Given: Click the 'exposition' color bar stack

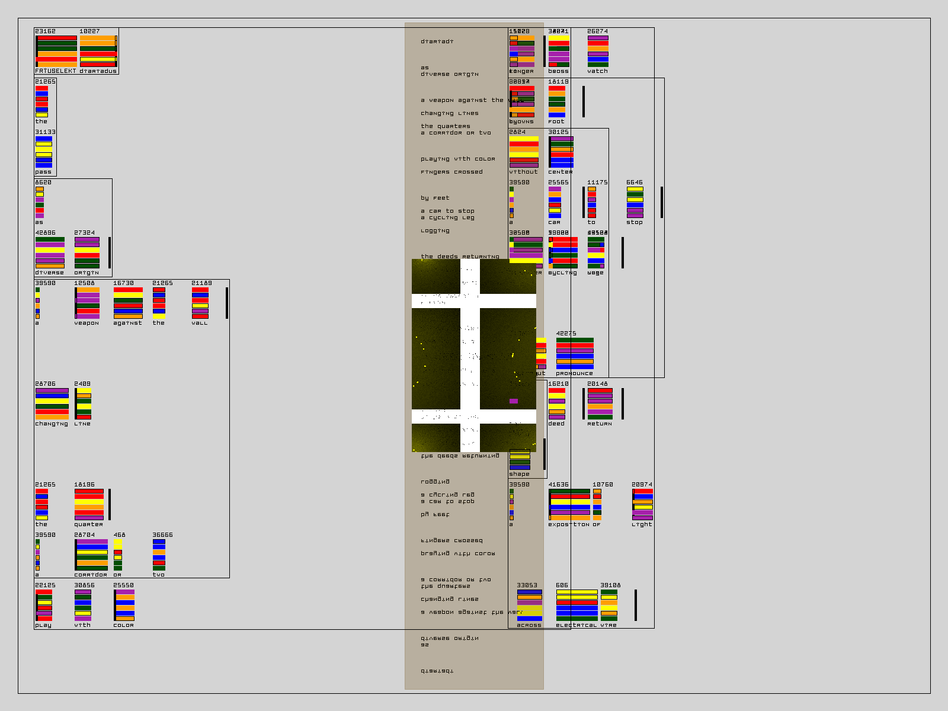Looking at the screenshot, I should (569, 504).
